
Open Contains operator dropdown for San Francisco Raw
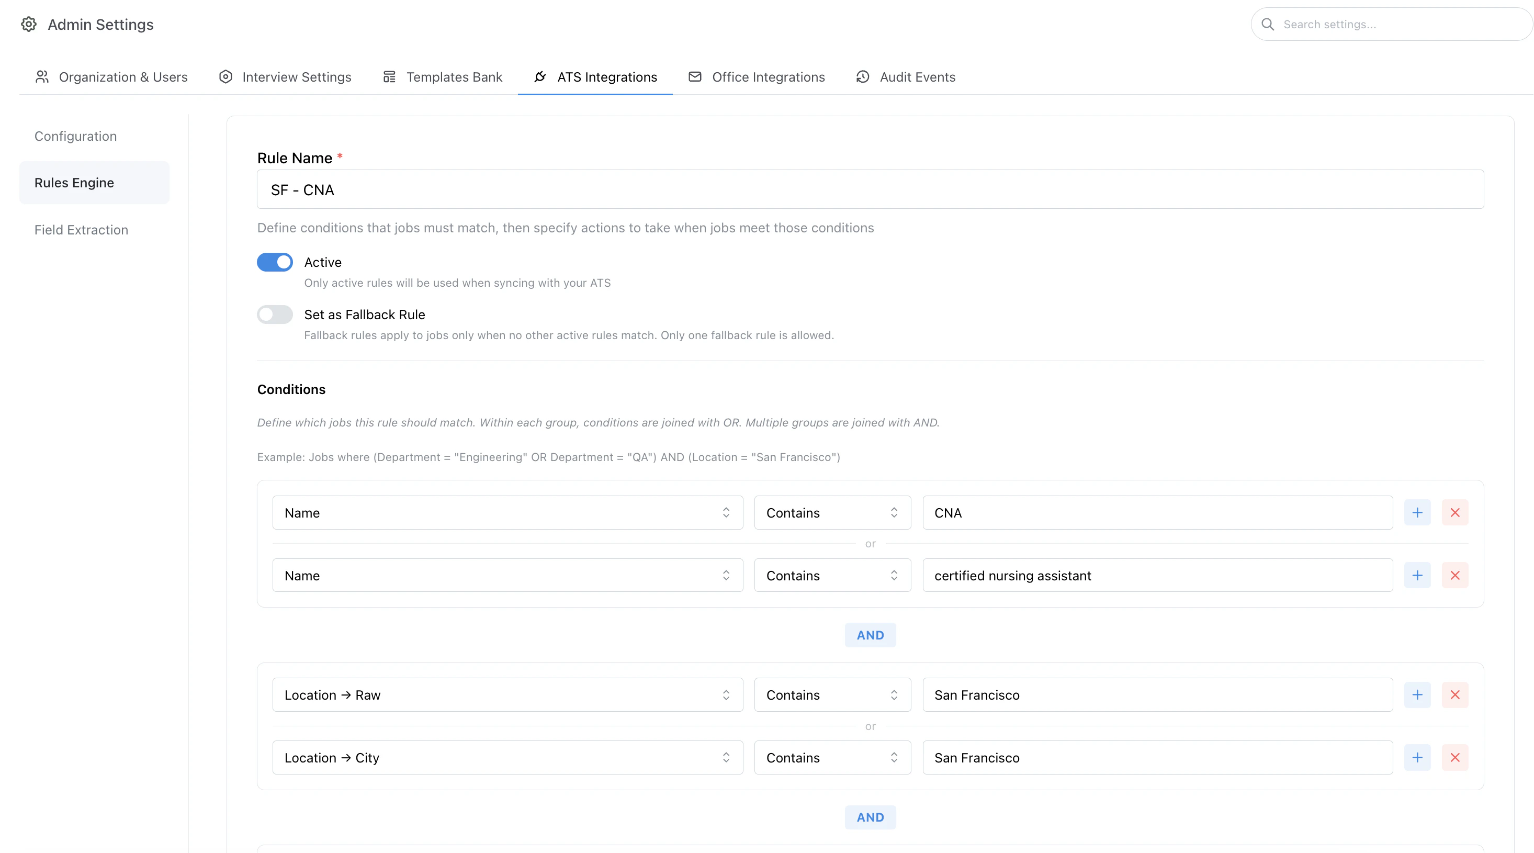tap(832, 695)
